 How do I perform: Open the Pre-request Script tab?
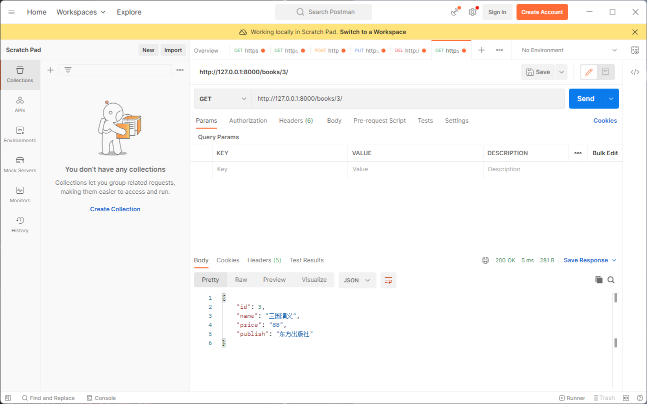(379, 121)
